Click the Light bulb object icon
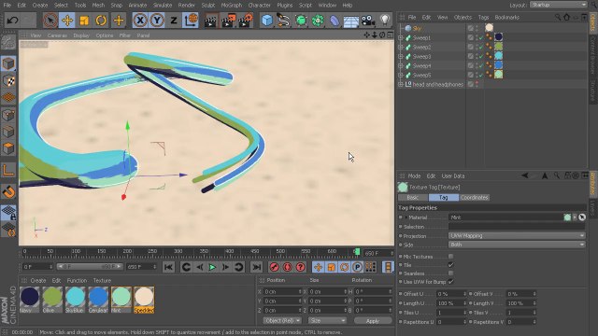598x336 pixels. 385,21
